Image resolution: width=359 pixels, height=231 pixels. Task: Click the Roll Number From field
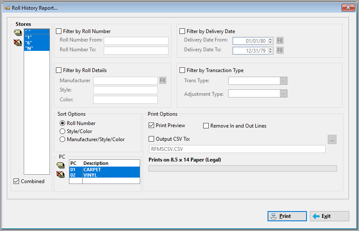coord(136,41)
